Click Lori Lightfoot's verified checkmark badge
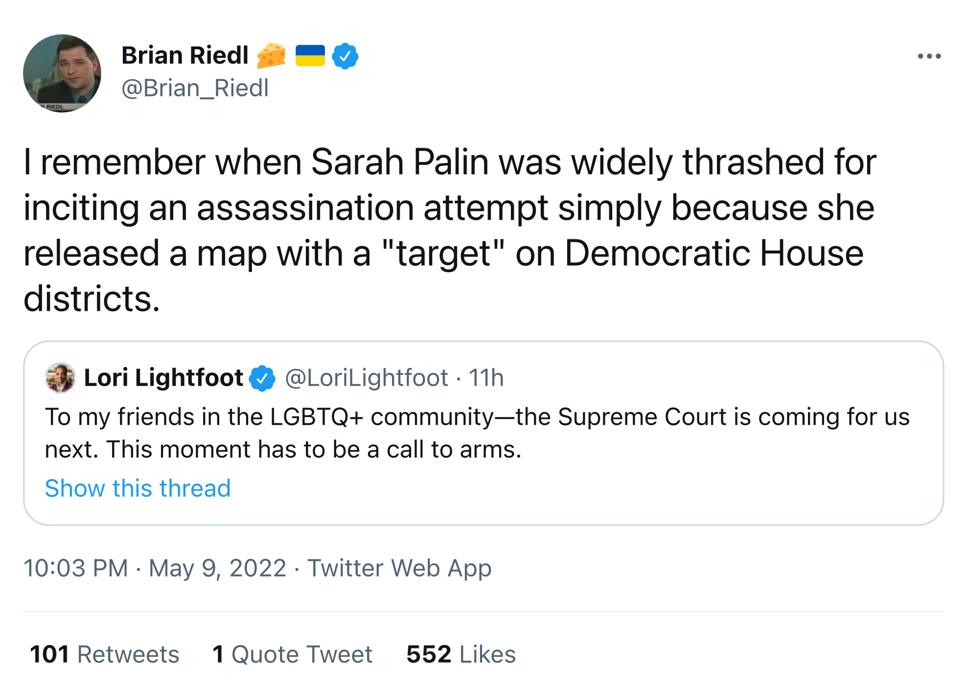Image resolution: width=968 pixels, height=693 pixels. [262, 378]
